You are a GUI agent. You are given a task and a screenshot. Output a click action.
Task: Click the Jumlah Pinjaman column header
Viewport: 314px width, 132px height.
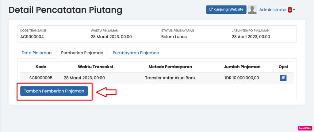(242, 67)
